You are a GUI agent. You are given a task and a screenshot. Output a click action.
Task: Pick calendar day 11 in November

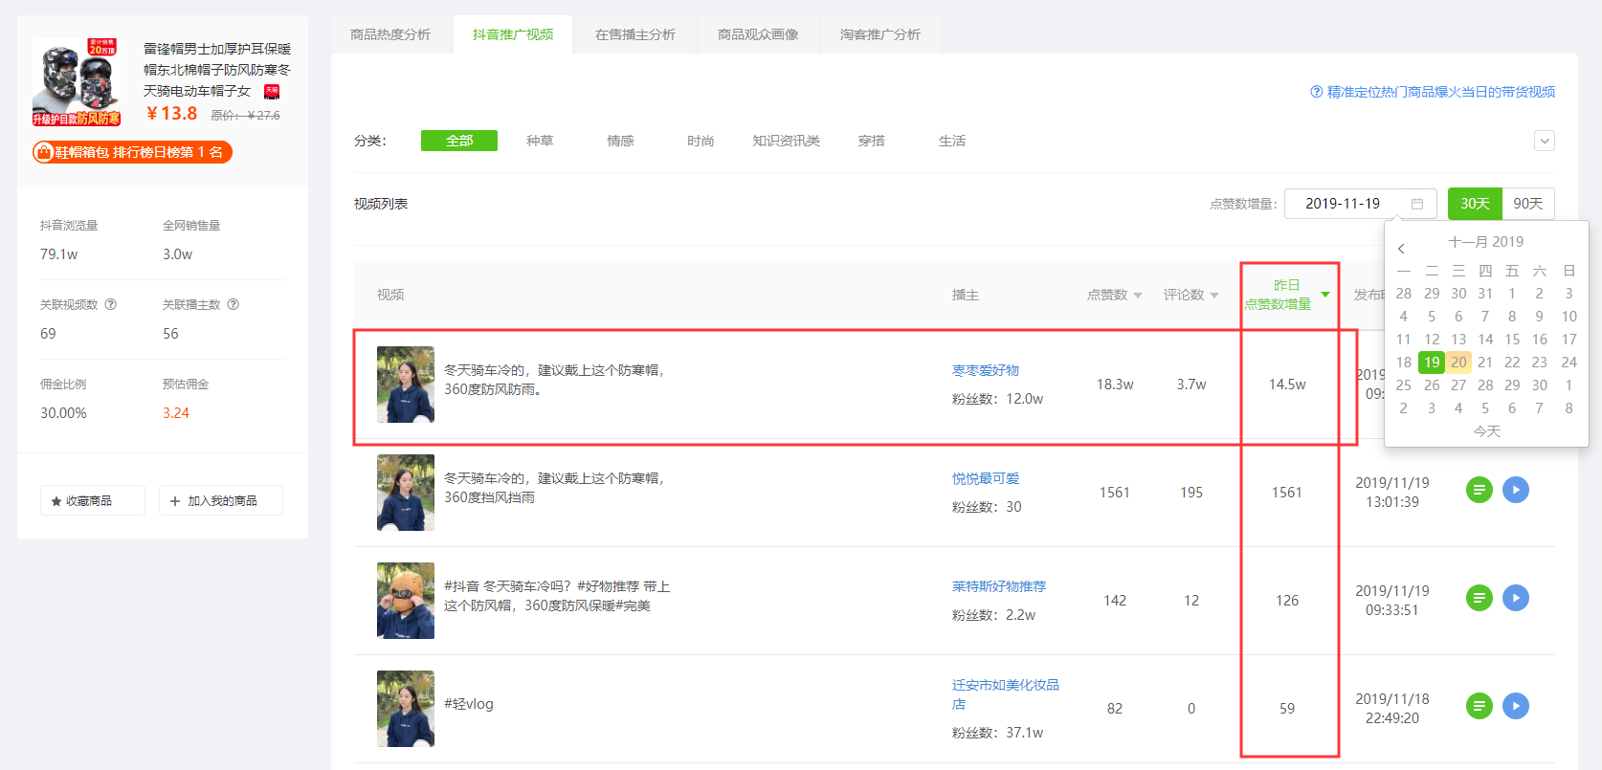1403,340
